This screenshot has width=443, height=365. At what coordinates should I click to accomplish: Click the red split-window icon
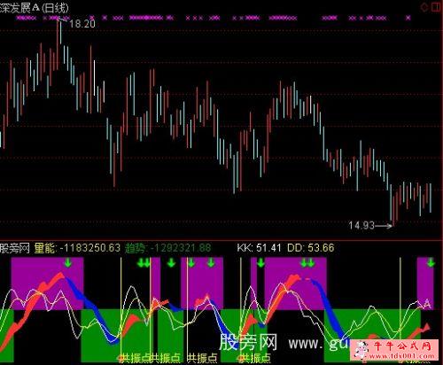tap(437, 7)
